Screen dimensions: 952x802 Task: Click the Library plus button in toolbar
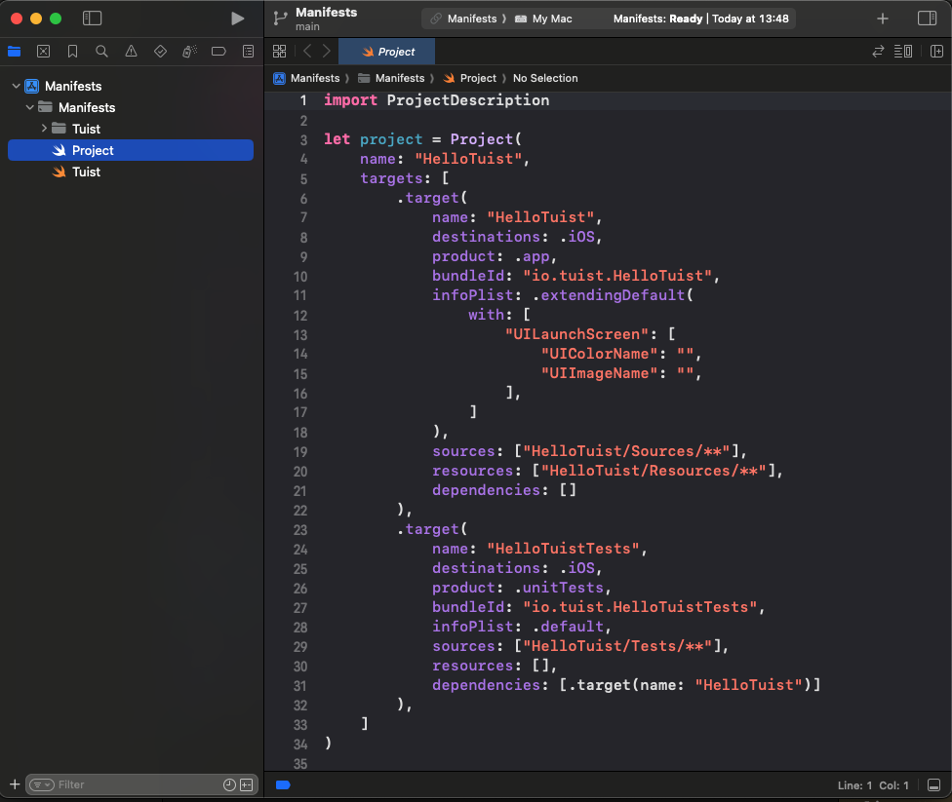click(x=882, y=19)
